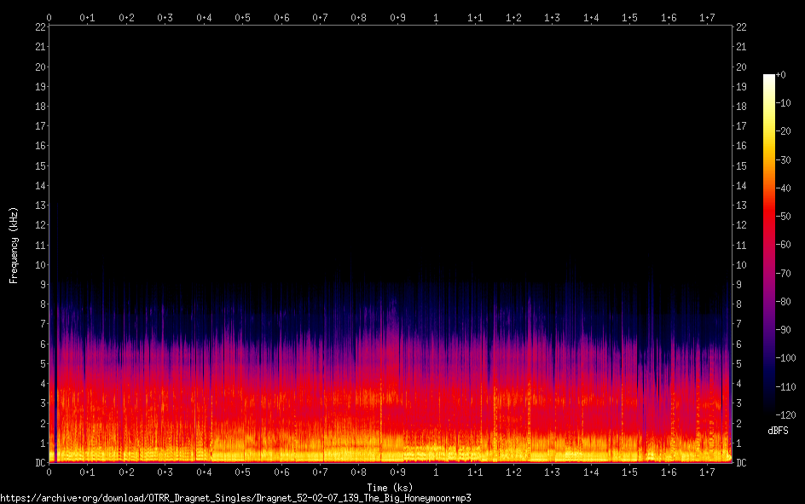Click the 'Time (ks)' axis title
The image size is (805, 504).
(390, 486)
